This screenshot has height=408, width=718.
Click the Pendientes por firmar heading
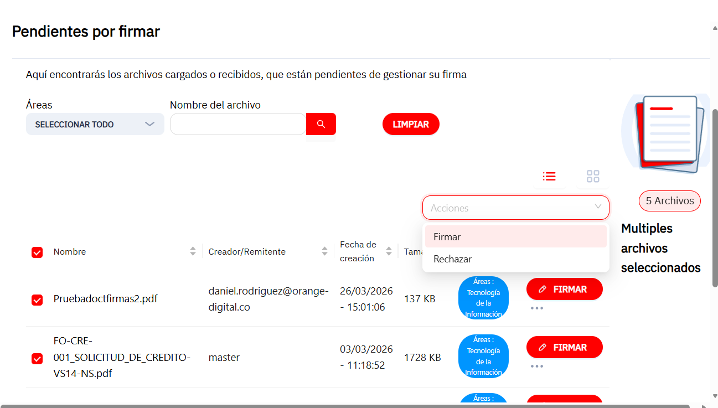86,32
